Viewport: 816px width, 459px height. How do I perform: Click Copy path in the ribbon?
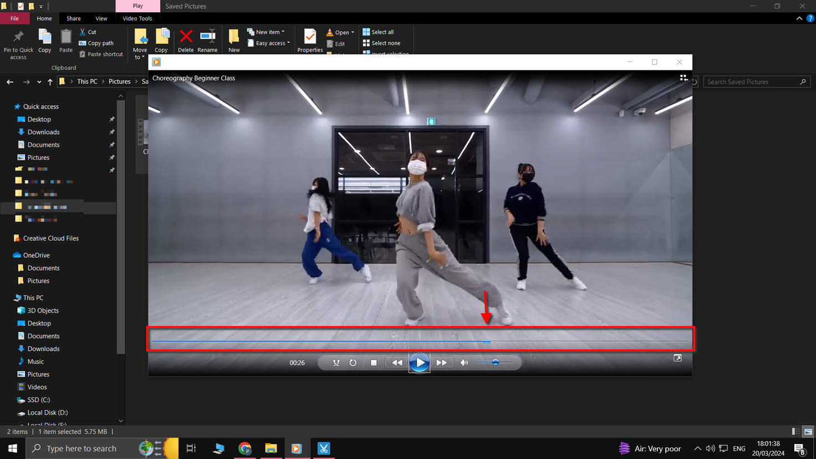pos(96,43)
